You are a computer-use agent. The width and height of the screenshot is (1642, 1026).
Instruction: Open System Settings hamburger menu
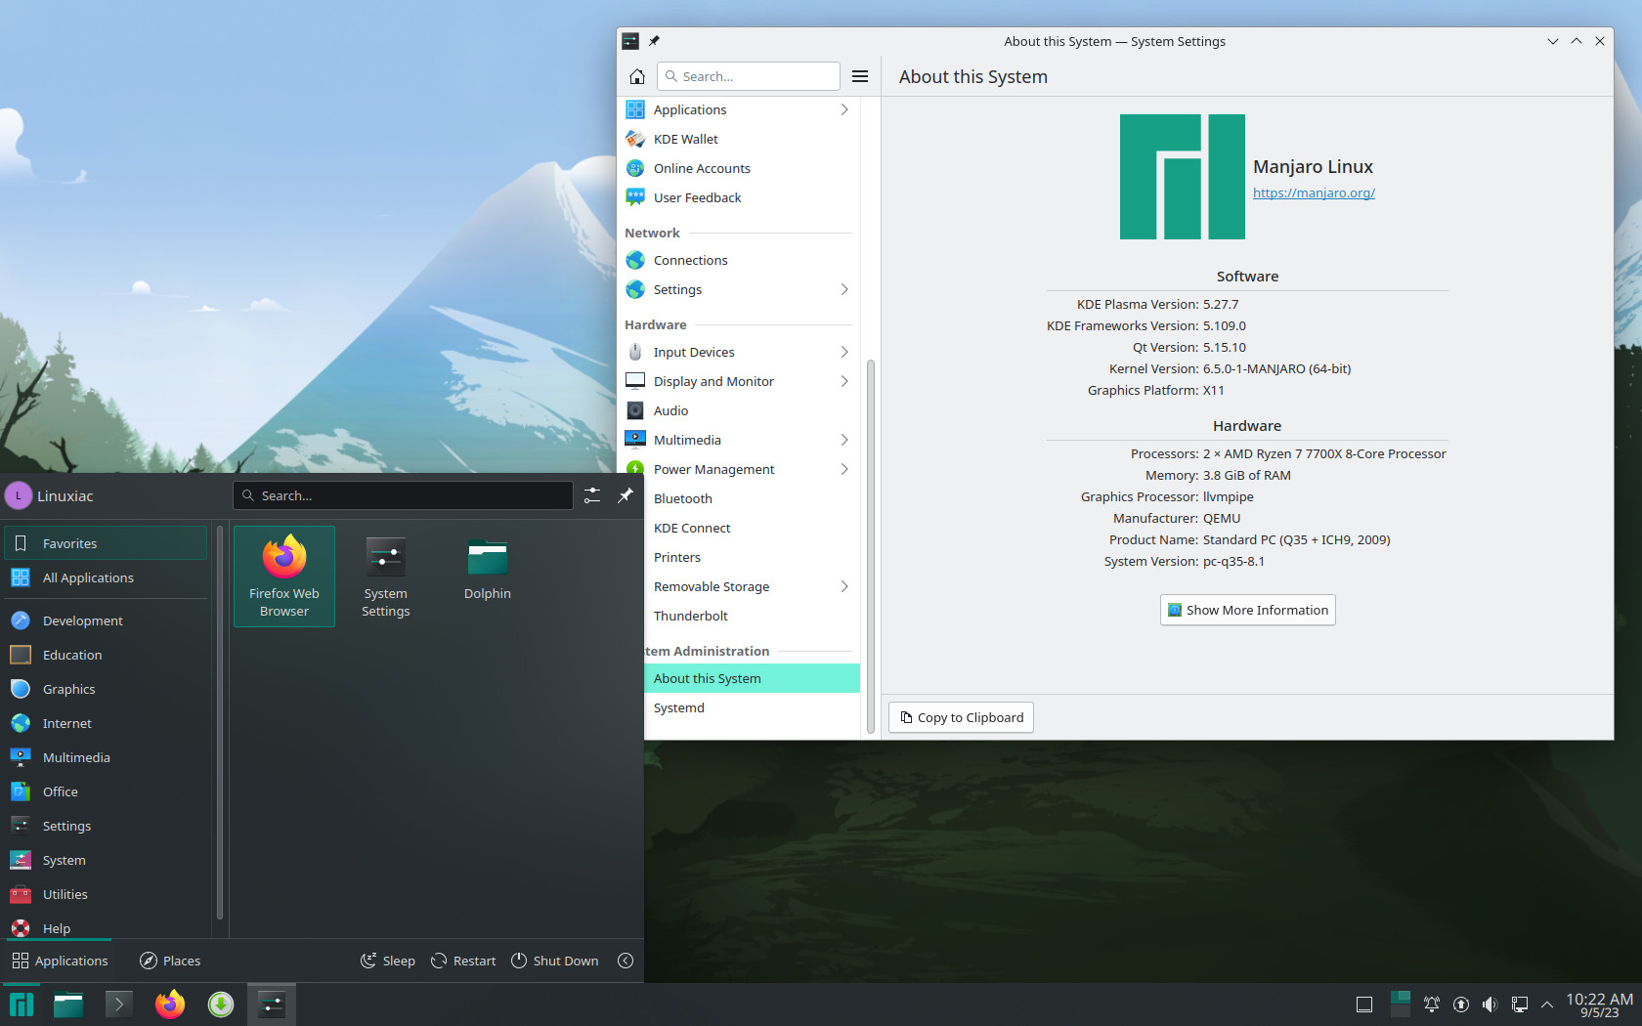click(x=860, y=76)
